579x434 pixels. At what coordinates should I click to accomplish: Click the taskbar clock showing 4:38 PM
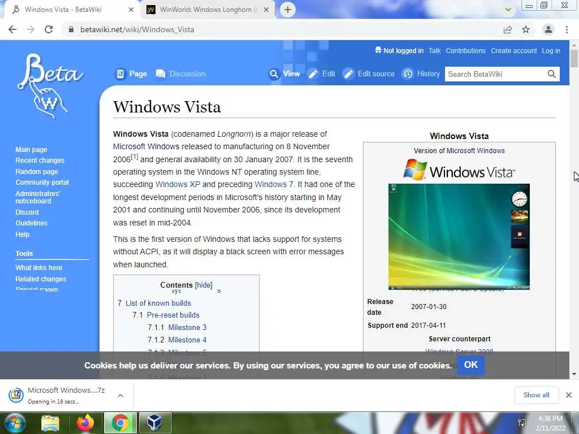[550, 423]
